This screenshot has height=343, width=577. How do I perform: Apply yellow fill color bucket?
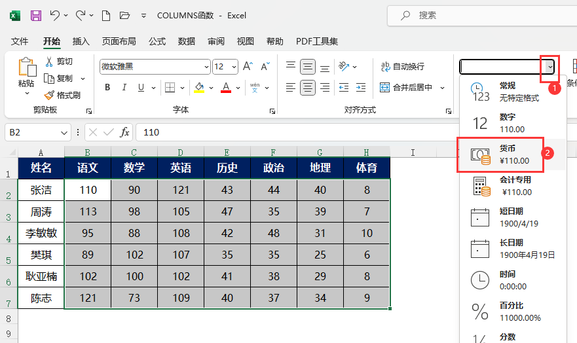tap(199, 88)
